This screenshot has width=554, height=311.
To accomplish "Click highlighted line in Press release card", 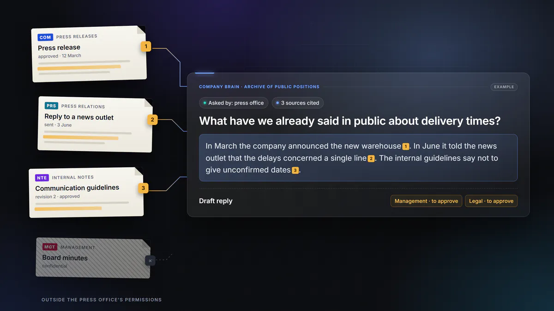I will point(79,67).
